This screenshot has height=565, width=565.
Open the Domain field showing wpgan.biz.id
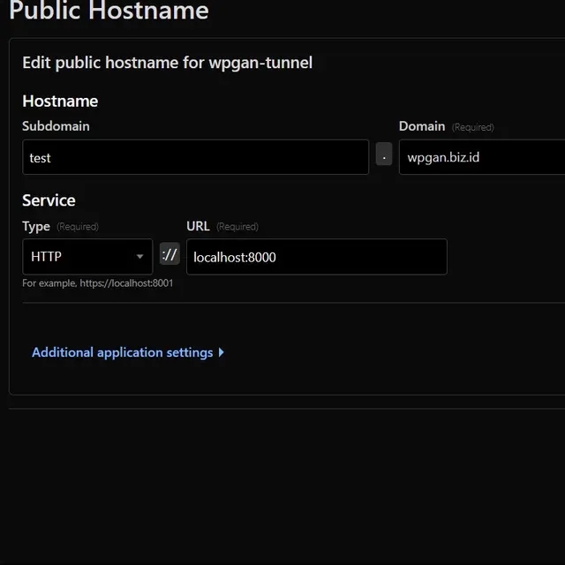point(481,157)
